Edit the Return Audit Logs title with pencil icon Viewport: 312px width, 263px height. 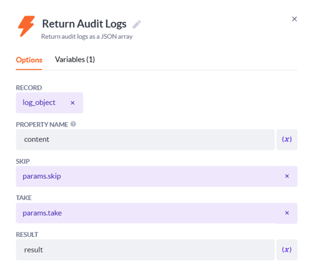[137, 24]
